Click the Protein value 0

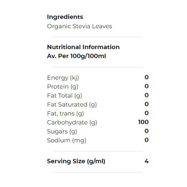coord(146,86)
